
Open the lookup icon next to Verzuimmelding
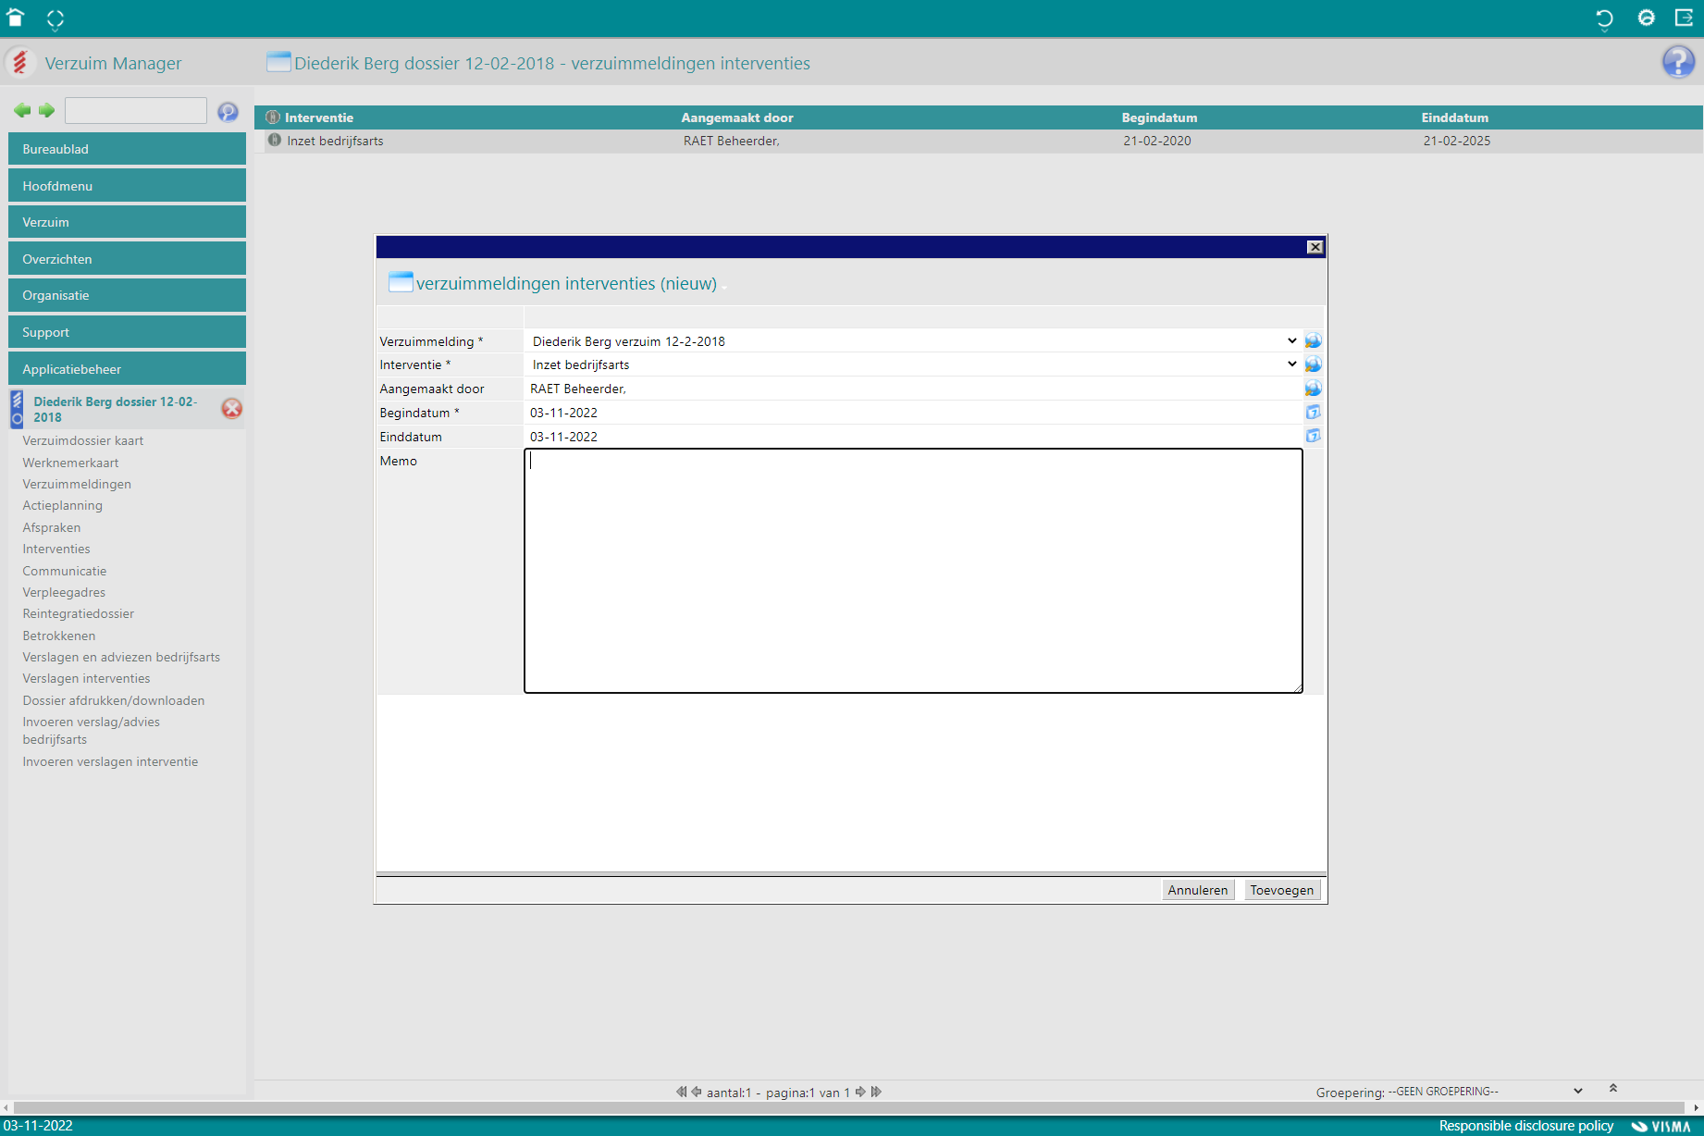click(1314, 340)
